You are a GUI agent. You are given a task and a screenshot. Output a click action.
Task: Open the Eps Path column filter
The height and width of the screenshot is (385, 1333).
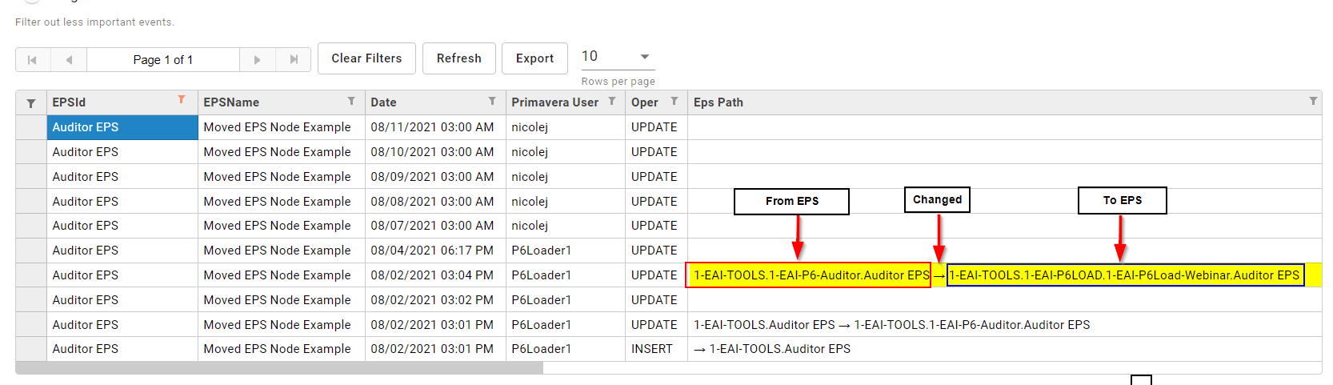pos(1313,101)
